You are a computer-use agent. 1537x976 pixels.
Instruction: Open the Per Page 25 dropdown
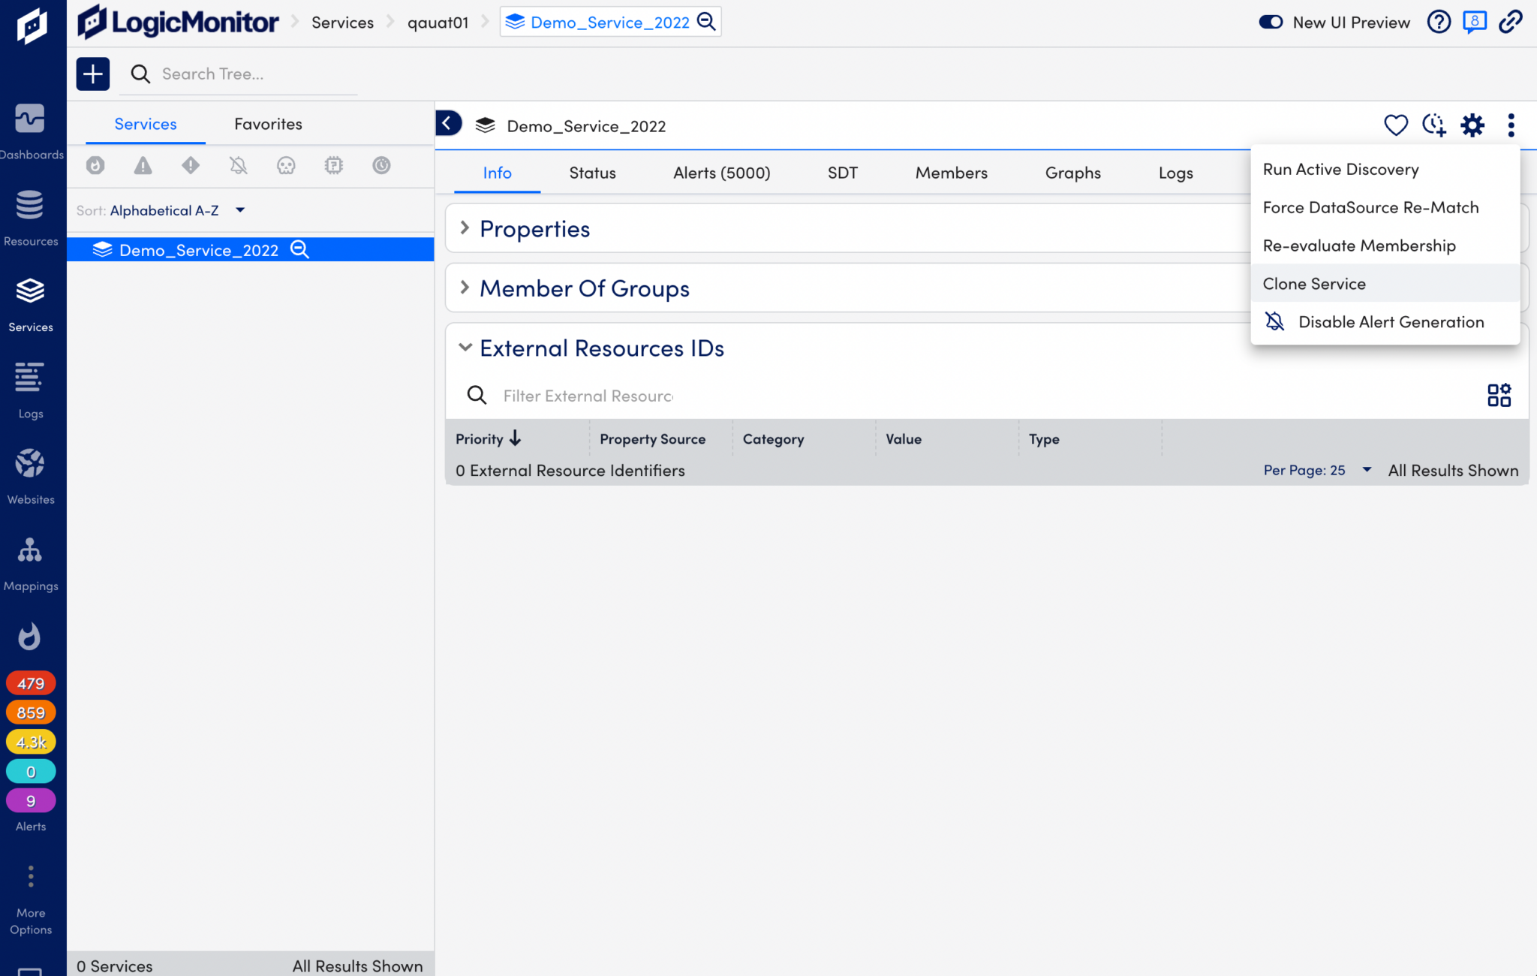[x=1317, y=470]
